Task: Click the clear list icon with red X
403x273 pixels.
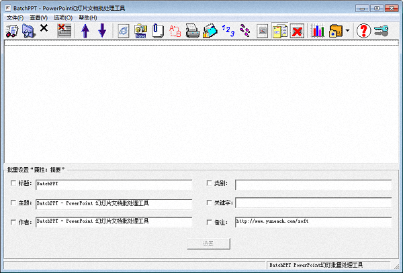Action: tap(64, 31)
